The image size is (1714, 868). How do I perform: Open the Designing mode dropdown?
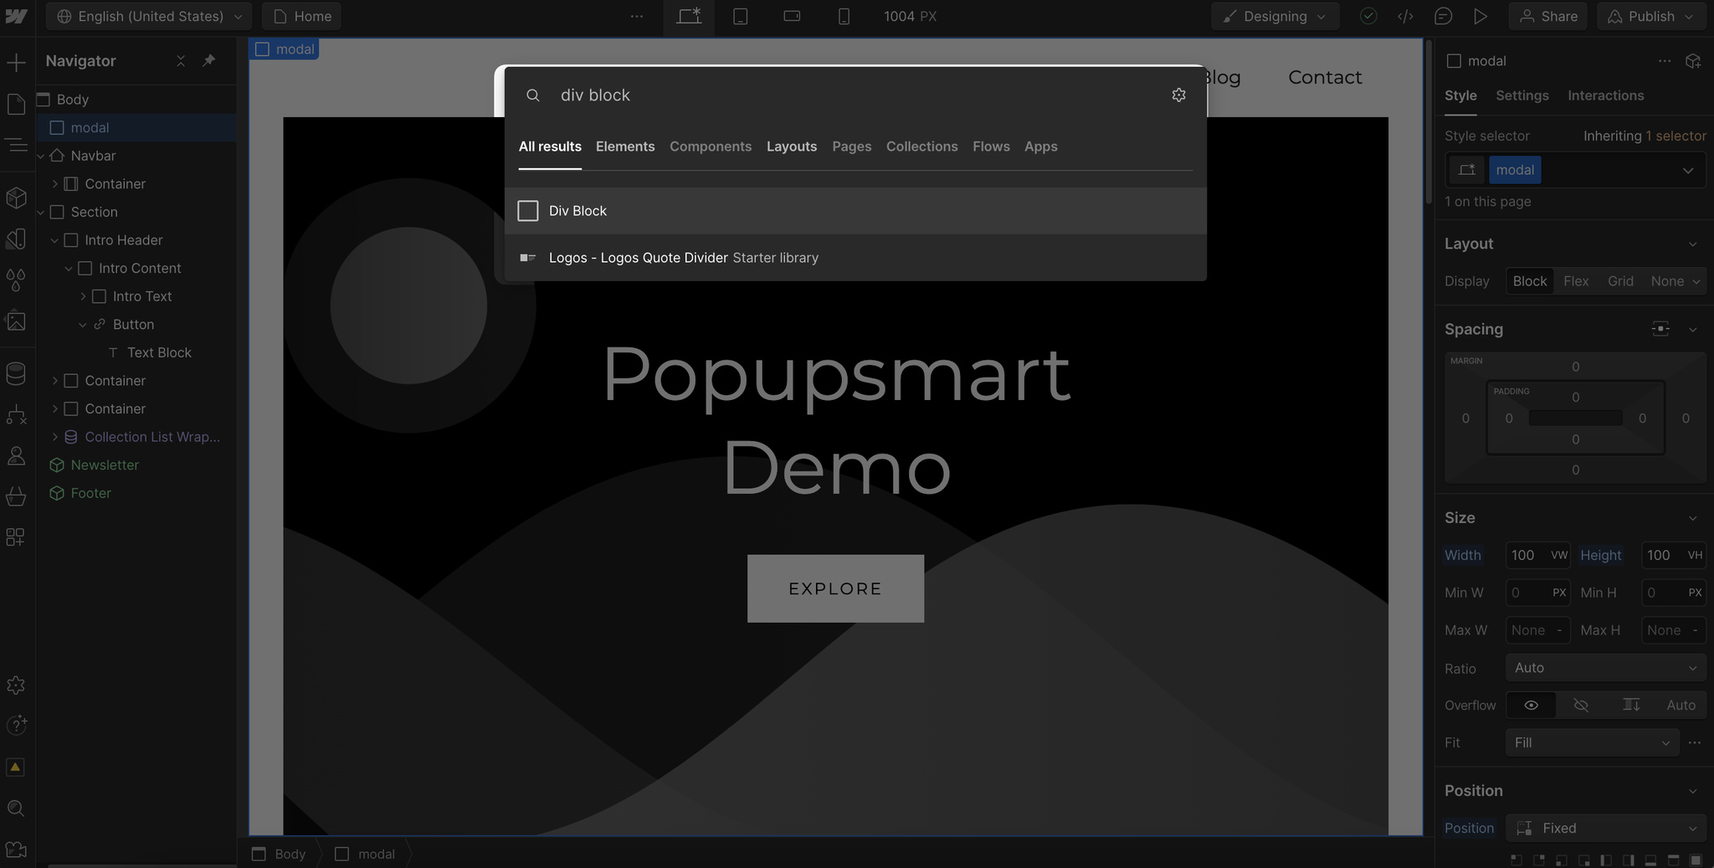pyautogui.click(x=1275, y=17)
